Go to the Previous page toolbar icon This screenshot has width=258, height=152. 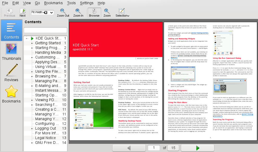point(10,13)
